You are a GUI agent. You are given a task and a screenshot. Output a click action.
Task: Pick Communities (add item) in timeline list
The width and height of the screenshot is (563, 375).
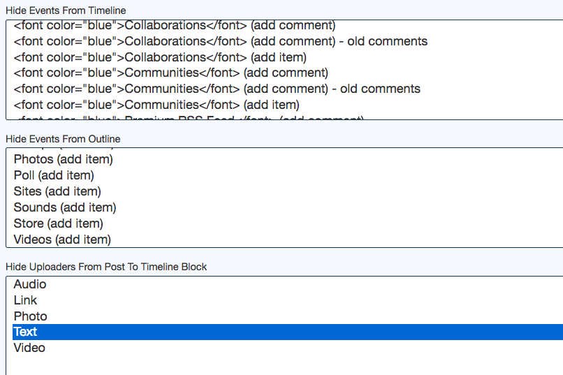156,105
